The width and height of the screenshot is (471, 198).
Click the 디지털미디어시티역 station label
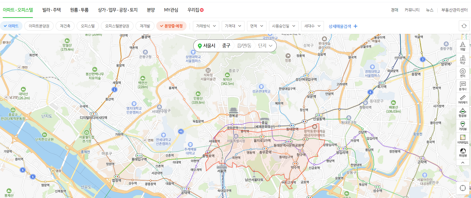(x=94, y=118)
